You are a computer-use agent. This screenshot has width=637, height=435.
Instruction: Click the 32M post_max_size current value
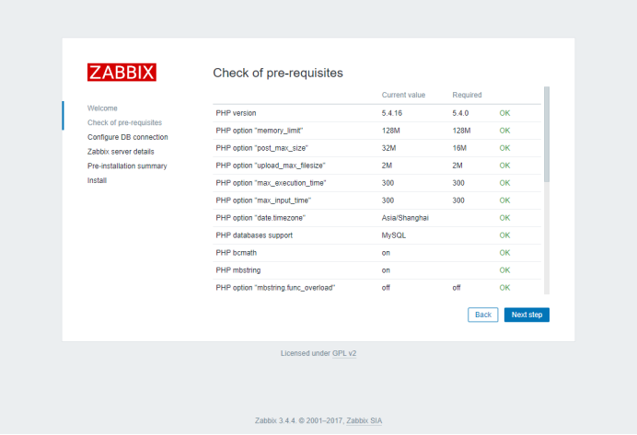388,148
